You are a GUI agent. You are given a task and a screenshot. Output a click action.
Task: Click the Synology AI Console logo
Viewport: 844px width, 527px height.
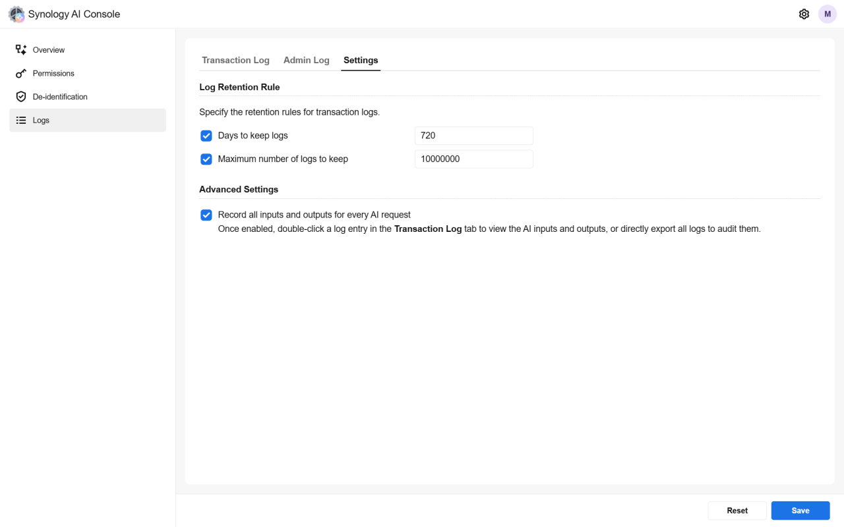pyautogui.click(x=16, y=14)
